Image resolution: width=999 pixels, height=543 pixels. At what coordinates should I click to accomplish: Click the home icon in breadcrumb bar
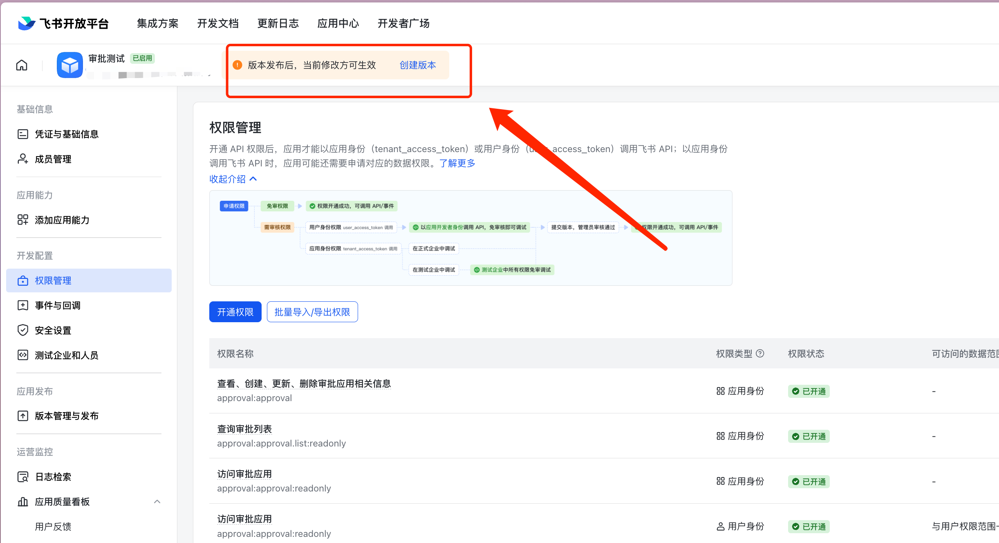(22, 65)
